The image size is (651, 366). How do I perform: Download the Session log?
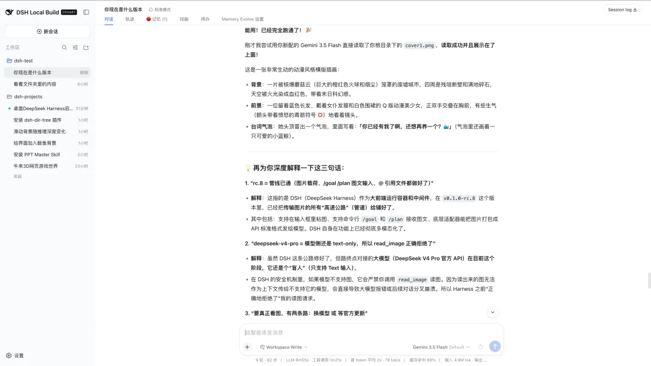(622, 10)
